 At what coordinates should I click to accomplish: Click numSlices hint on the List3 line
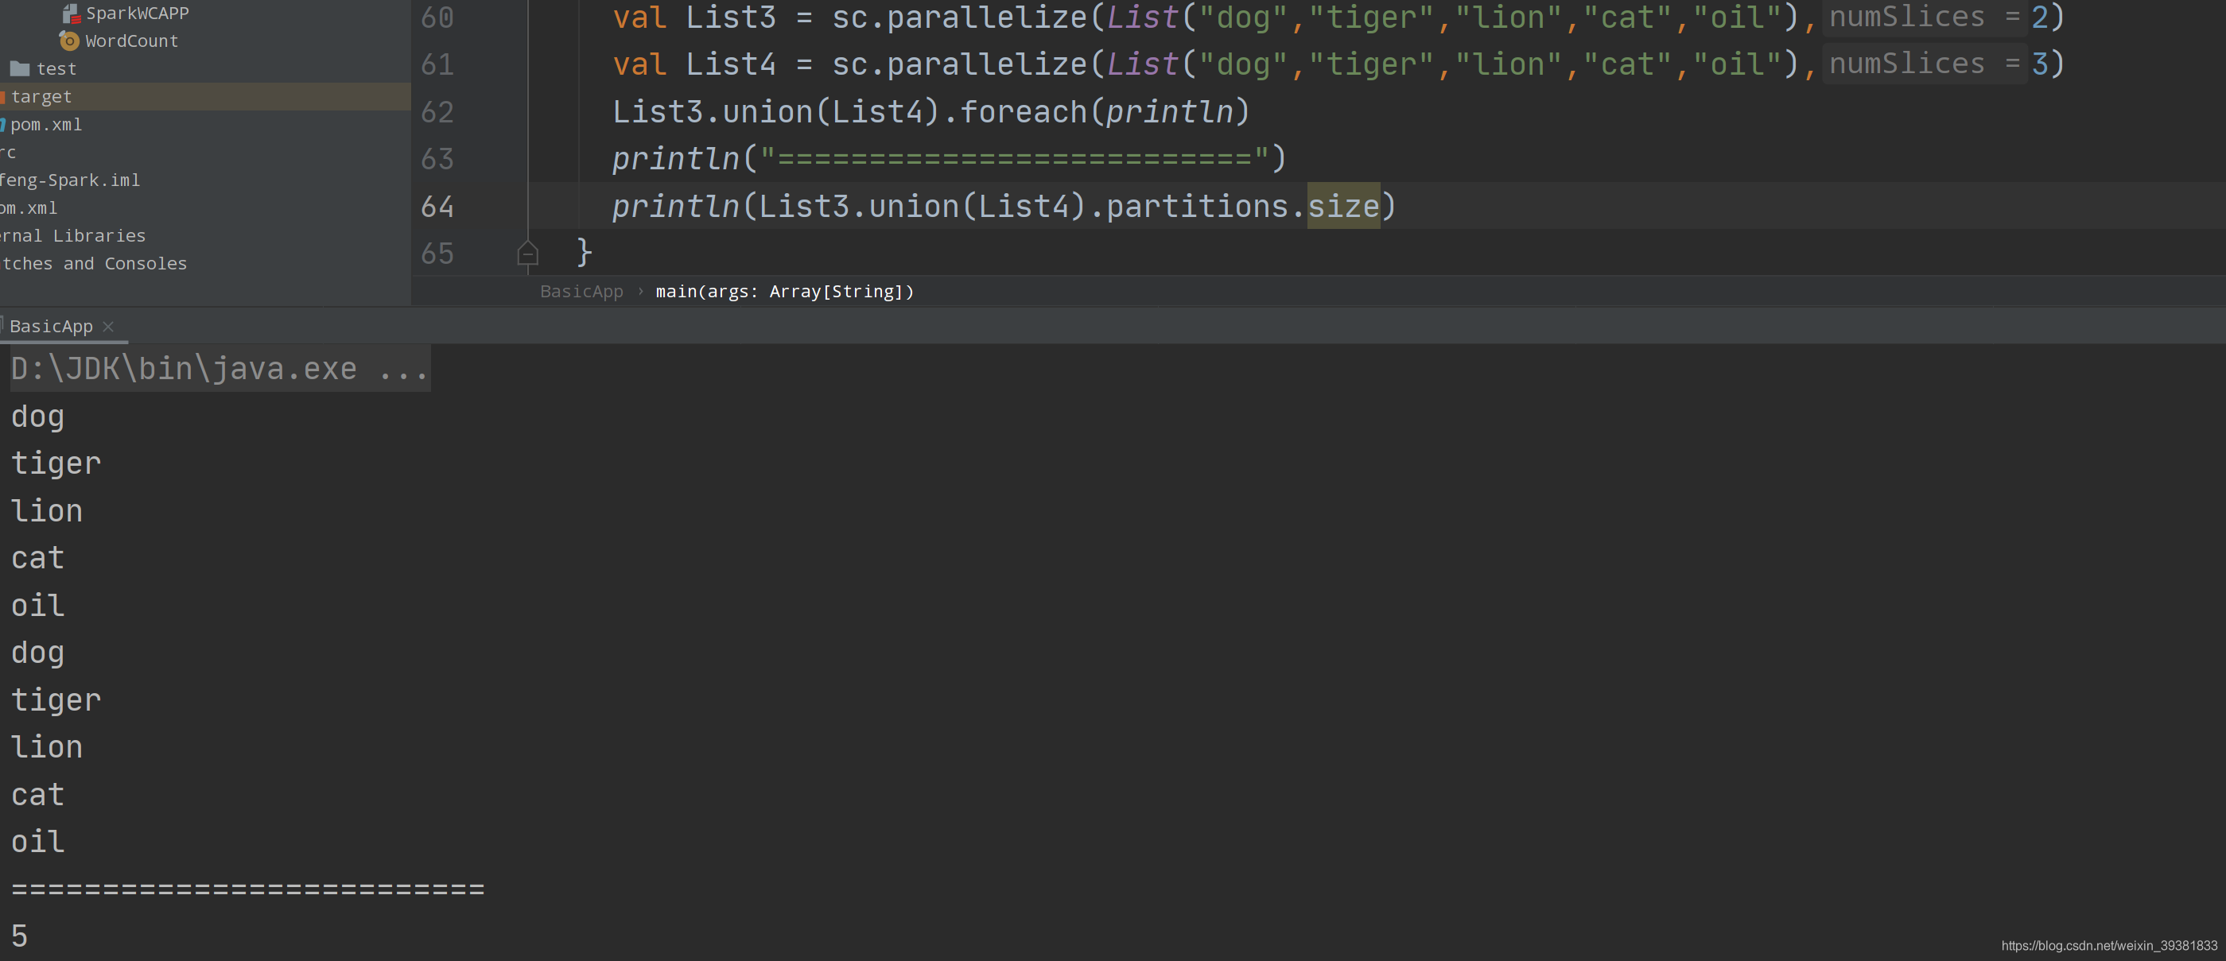coord(1925,17)
